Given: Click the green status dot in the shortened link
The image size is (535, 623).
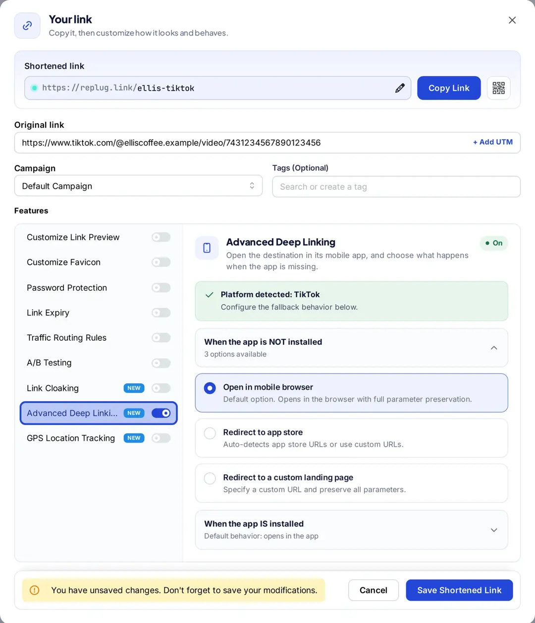Looking at the screenshot, I should (34, 88).
